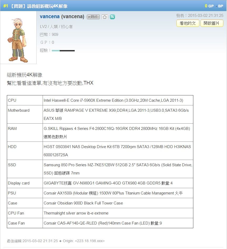Click the 最後編輯 timestamp footer
This screenshot has height=249, width=227.
click(x=32, y=241)
